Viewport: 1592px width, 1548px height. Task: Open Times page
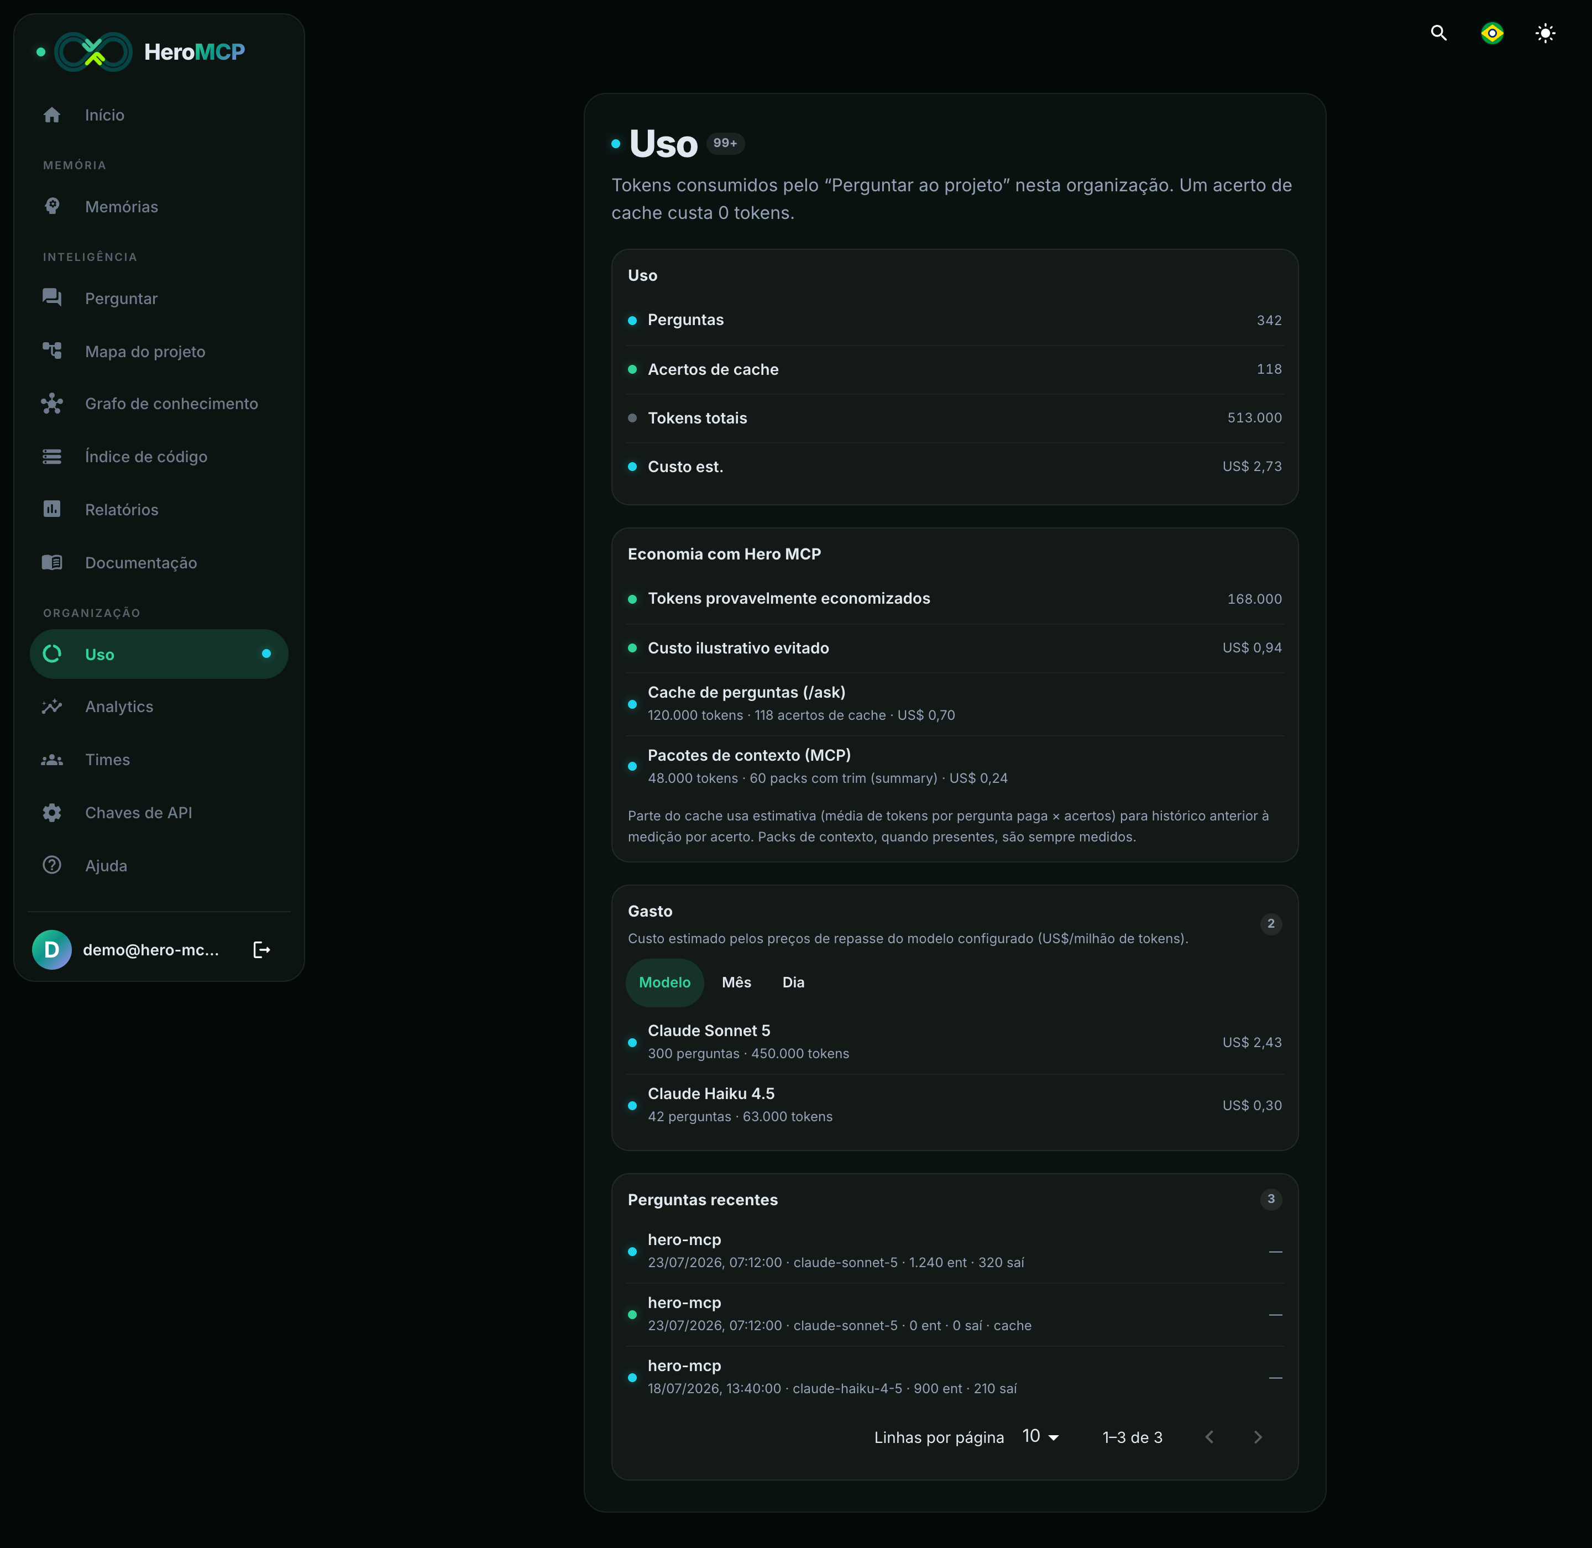pyautogui.click(x=159, y=760)
